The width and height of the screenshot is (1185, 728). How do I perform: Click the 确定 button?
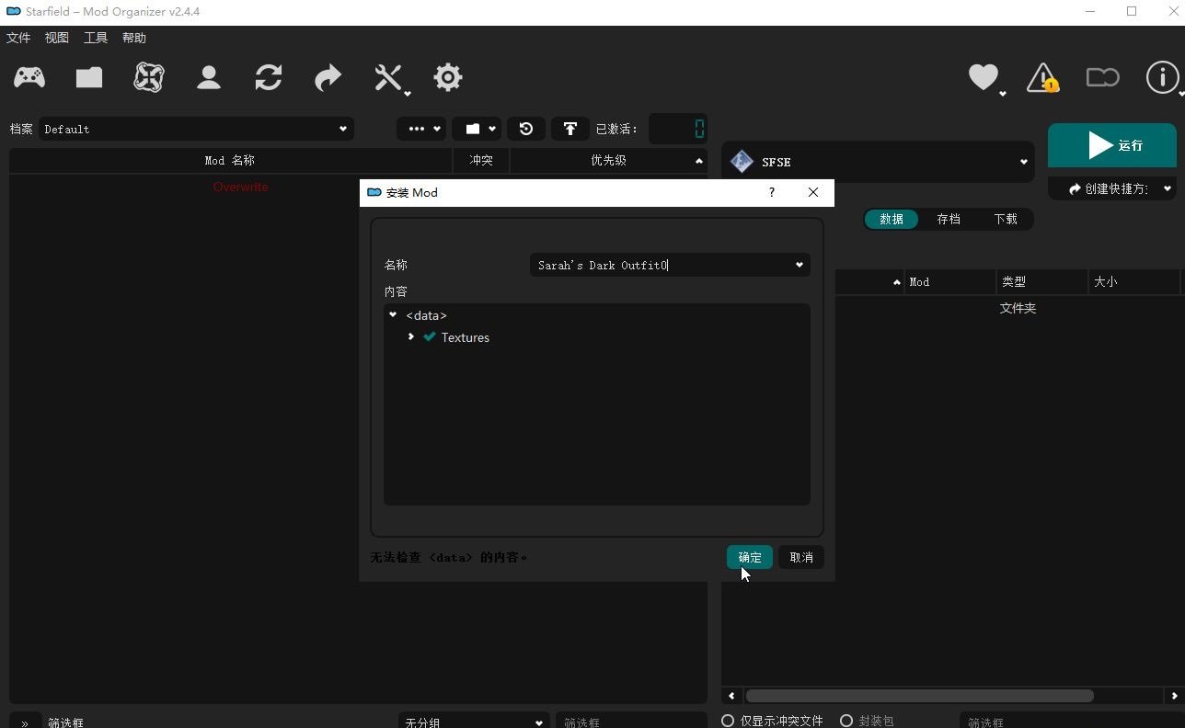[x=750, y=557]
